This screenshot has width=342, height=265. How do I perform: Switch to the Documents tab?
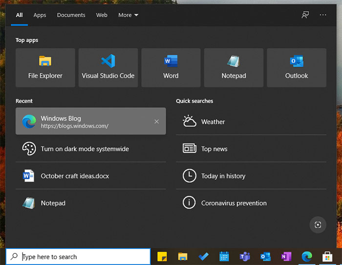71,15
